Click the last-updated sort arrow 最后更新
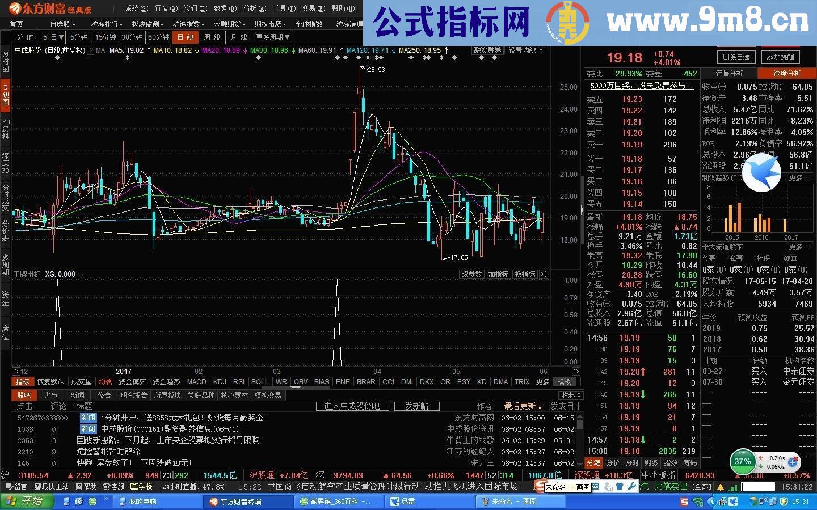817x510 pixels. [523, 406]
